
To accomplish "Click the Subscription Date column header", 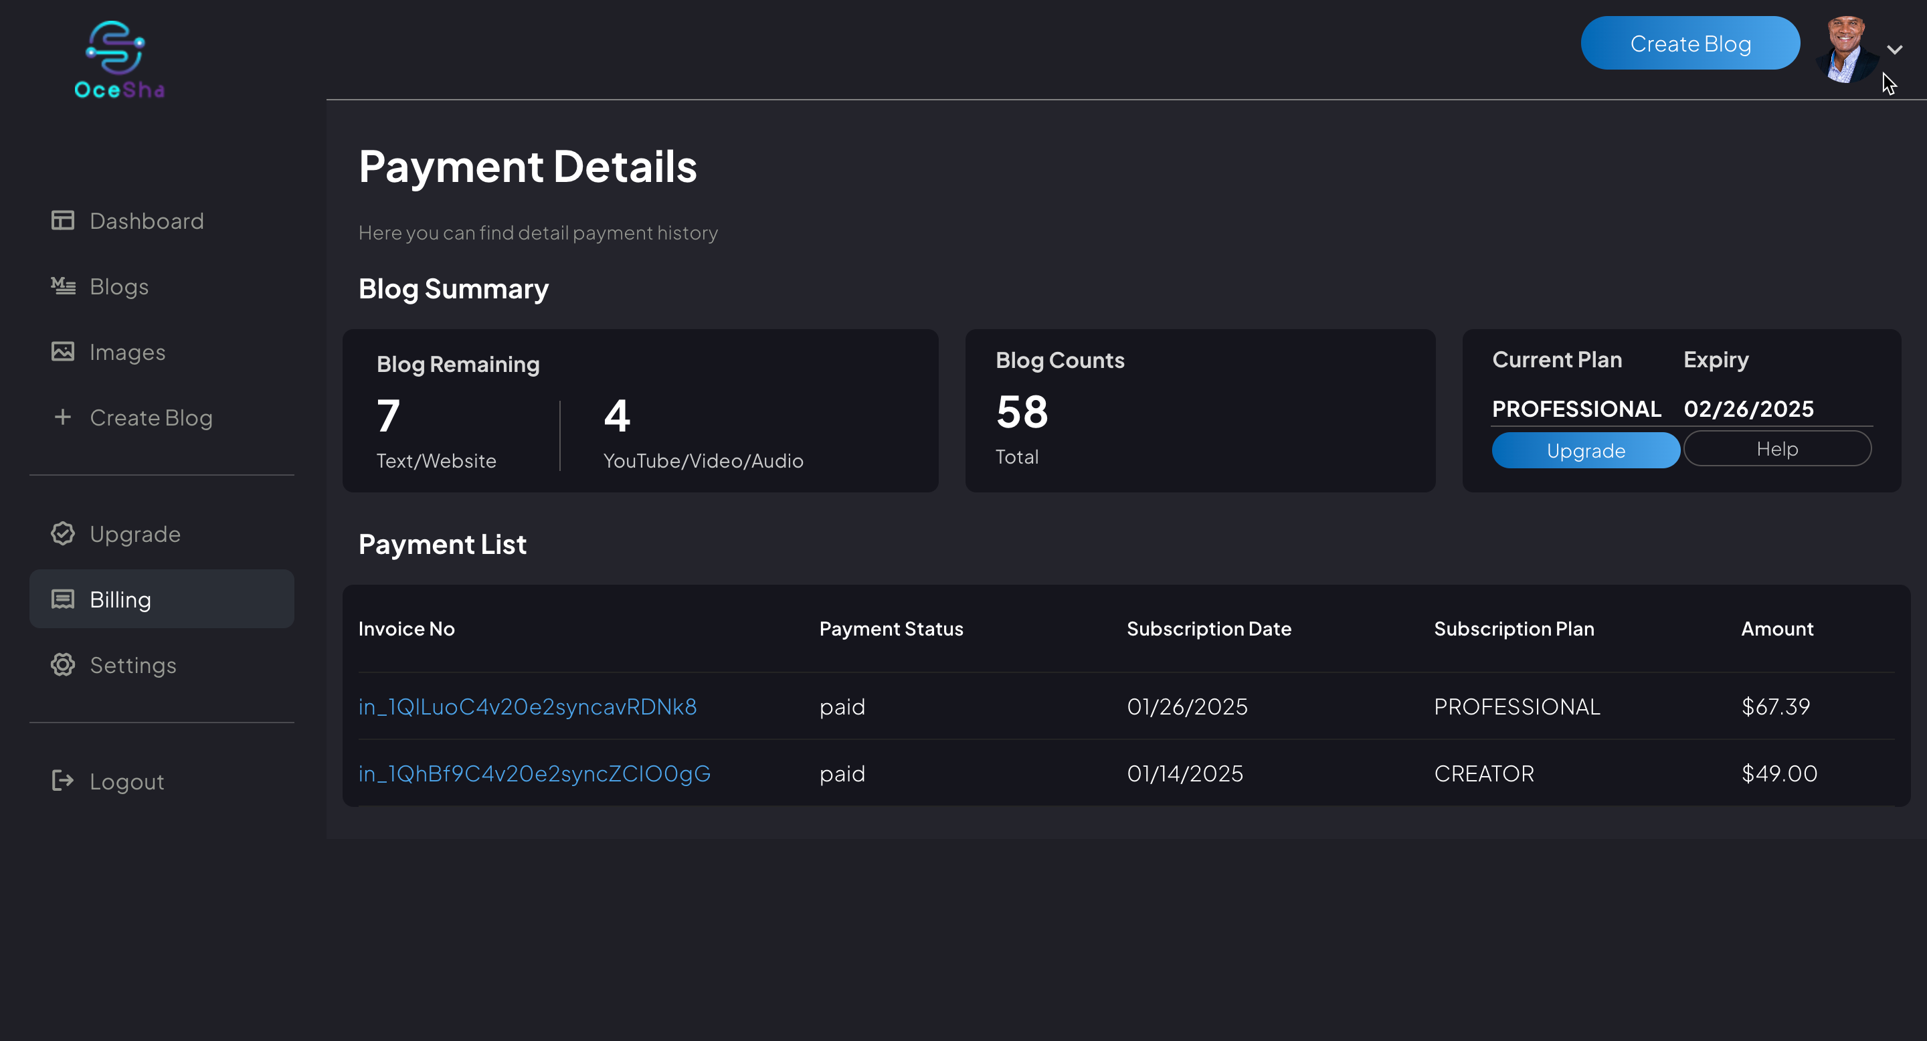I will (1209, 629).
